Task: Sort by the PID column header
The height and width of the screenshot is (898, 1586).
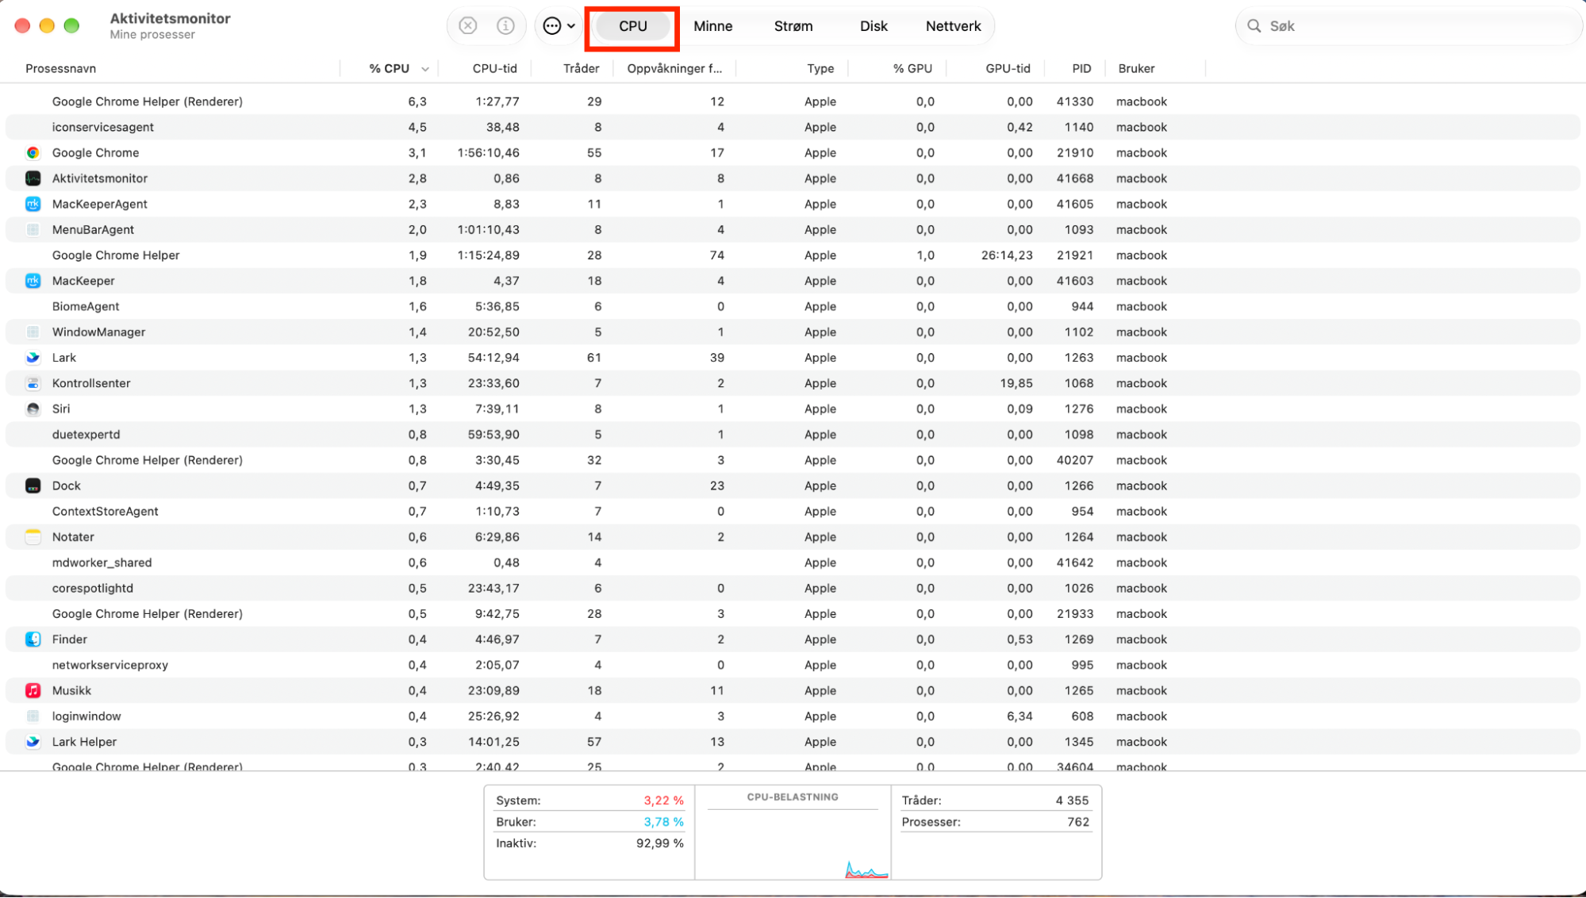Action: (1081, 69)
